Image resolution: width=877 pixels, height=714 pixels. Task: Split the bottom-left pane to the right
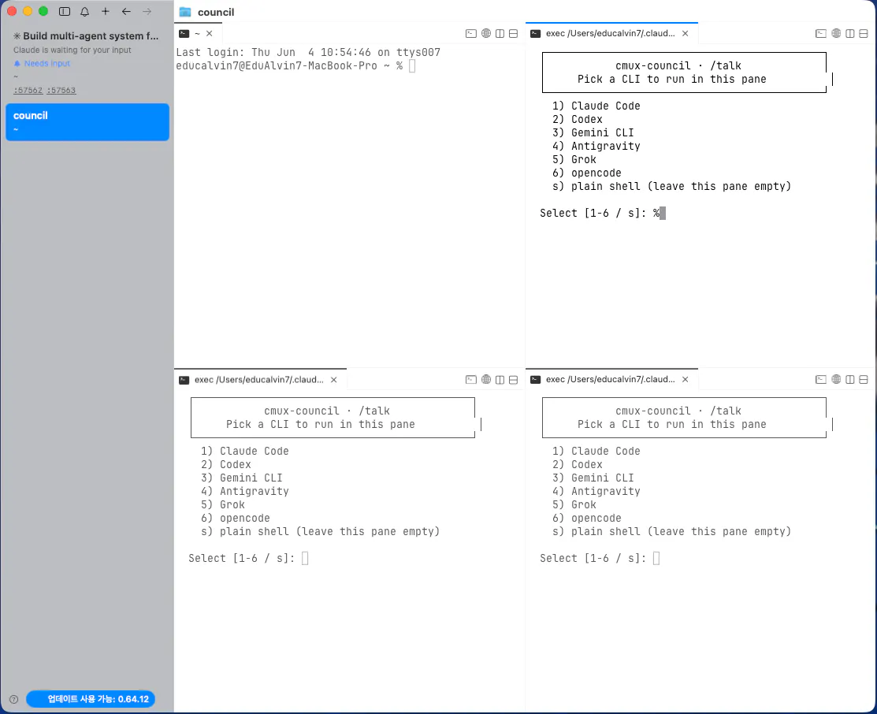pos(500,379)
